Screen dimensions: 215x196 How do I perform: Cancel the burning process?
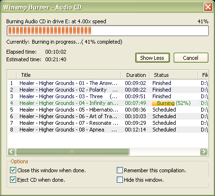tap(191, 58)
